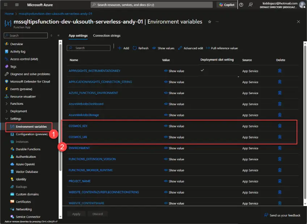The width and height of the screenshot is (307, 224).
Task: Open Microsoft Defender for Cloud
Action: tap(30, 82)
